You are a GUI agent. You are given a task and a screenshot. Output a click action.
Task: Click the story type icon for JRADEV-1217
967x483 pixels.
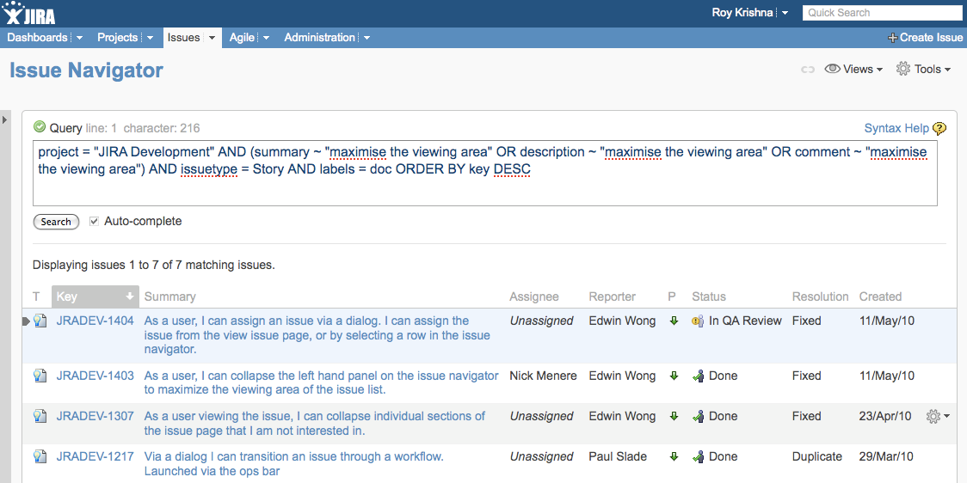pyautogui.click(x=40, y=456)
